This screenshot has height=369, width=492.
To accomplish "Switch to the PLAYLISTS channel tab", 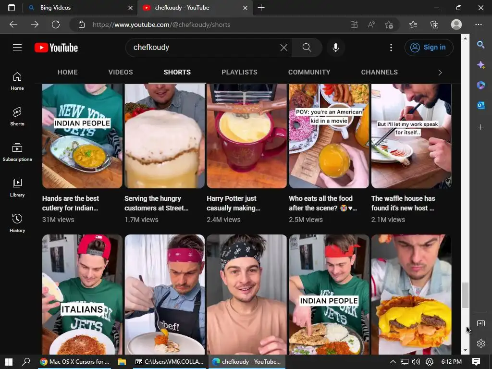I will tap(239, 72).
